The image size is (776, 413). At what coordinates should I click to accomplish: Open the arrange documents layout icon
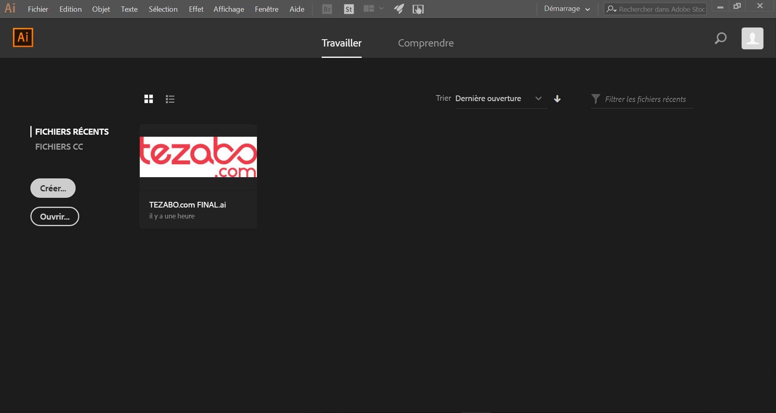(x=369, y=8)
